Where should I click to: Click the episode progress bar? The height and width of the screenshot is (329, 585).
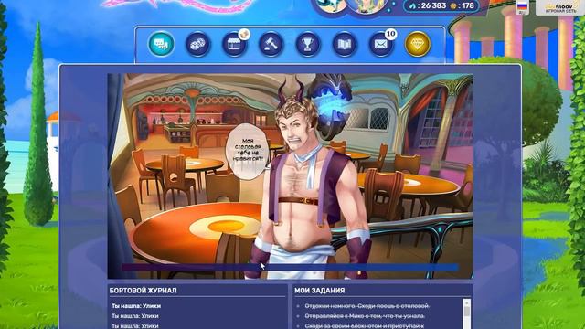[290, 267]
